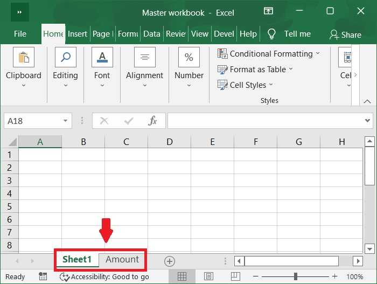Open the Conditional Formatting dropdown

pyautogui.click(x=318, y=53)
